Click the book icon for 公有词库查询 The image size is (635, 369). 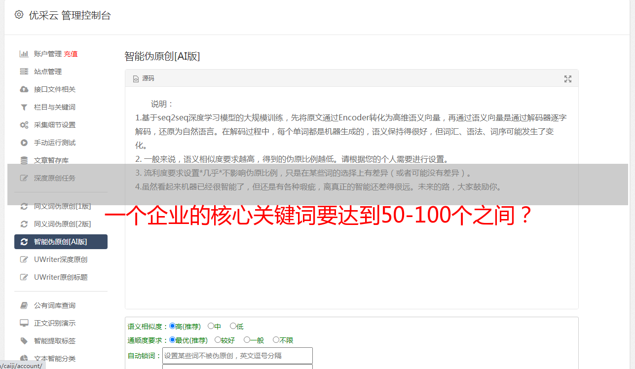pyautogui.click(x=24, y=305)
